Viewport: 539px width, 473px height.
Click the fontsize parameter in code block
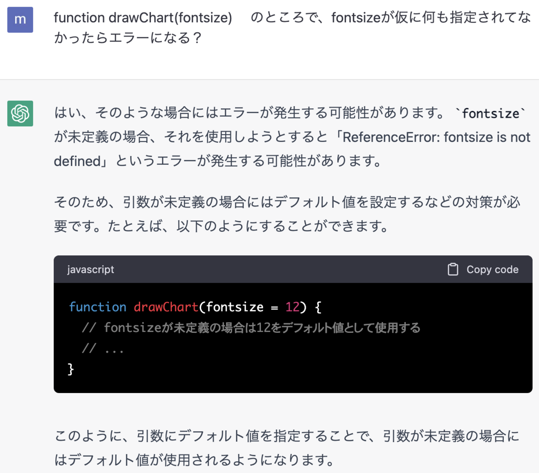tap(235, 307)
